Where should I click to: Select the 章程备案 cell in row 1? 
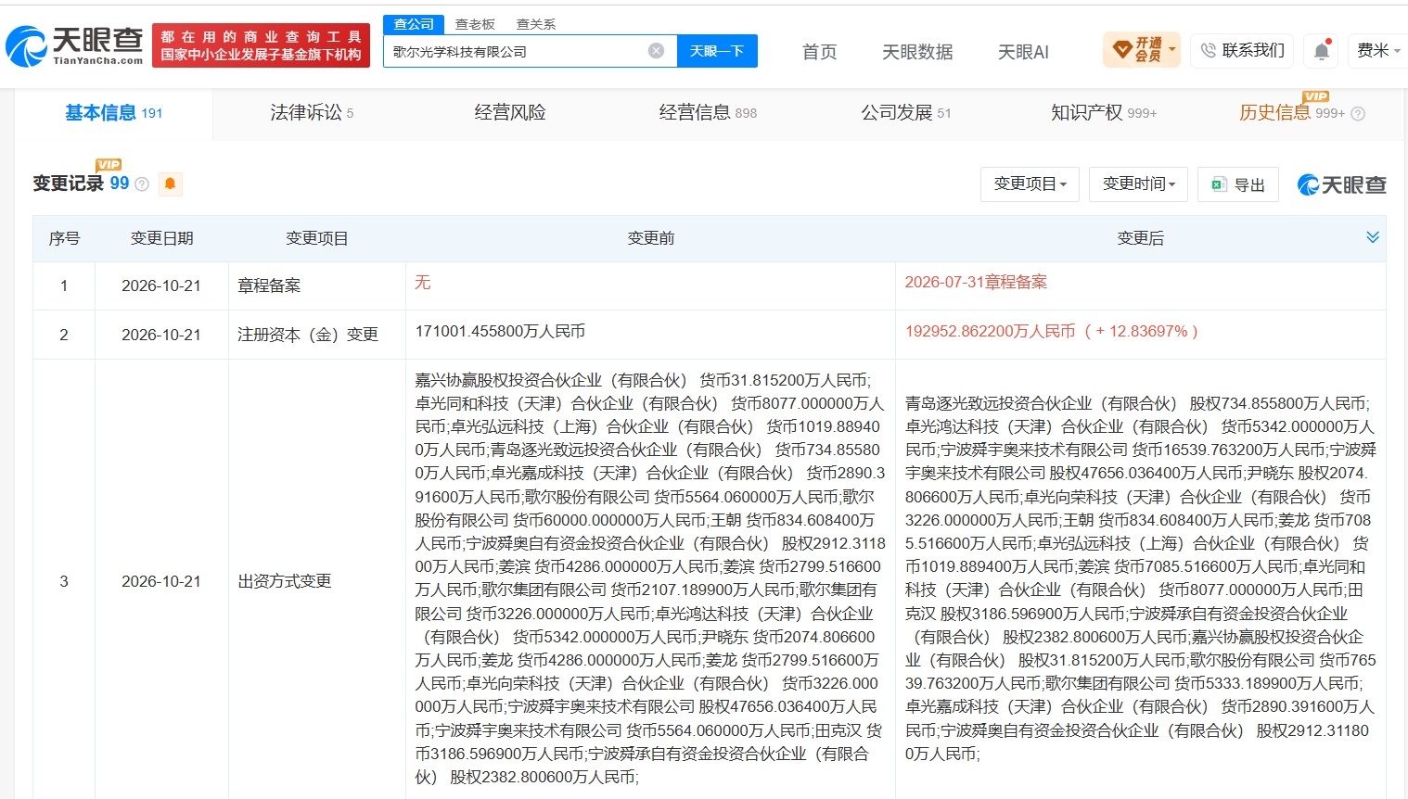tap(316, 285)
